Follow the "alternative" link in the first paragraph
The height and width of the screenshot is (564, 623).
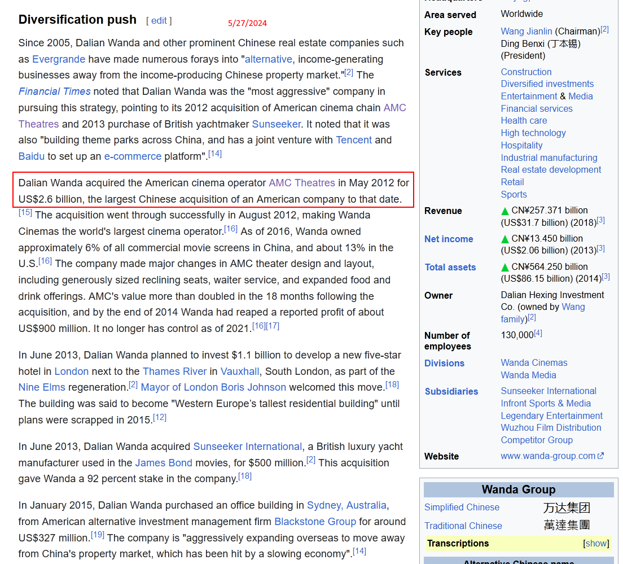[269, 59]
